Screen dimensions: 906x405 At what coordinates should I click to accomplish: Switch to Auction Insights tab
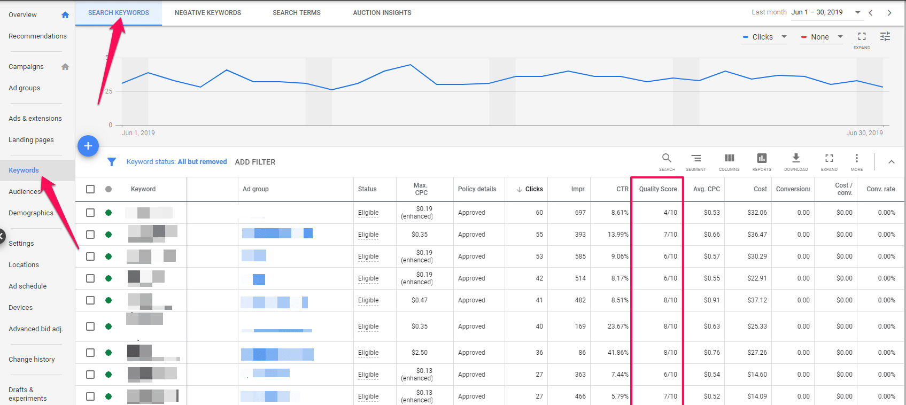click(x=382, y=13)
